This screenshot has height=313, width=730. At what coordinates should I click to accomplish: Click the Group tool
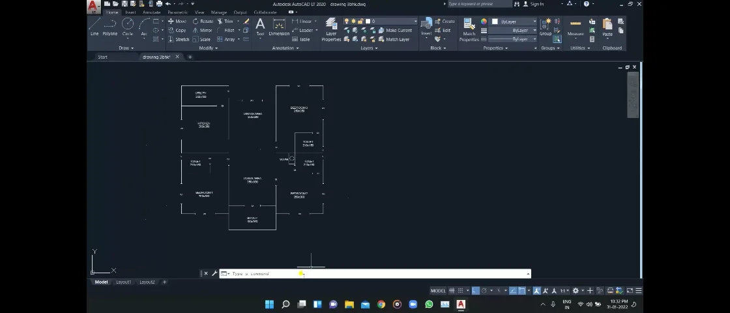tap(545, 27)
